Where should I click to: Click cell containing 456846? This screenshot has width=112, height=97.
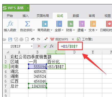click(38, 81)
